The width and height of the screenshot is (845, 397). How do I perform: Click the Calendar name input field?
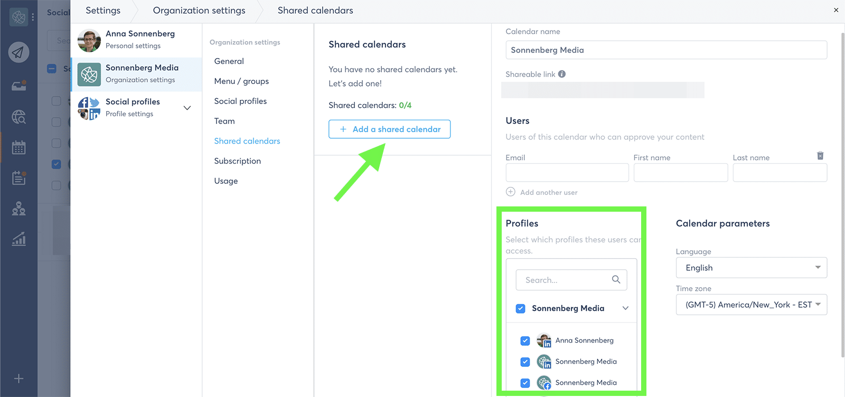coord(665,50)
